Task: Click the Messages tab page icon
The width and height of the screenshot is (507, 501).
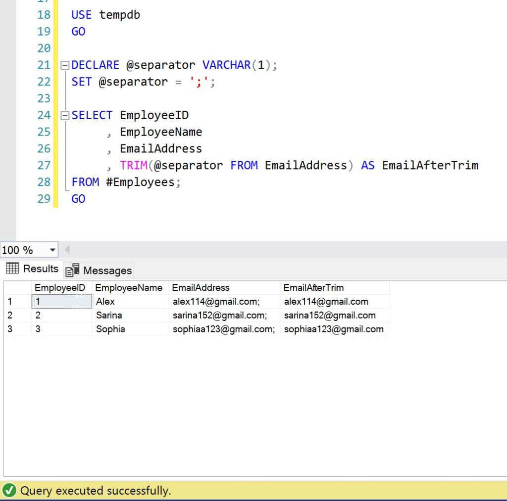Action: (x=73, y=270)
